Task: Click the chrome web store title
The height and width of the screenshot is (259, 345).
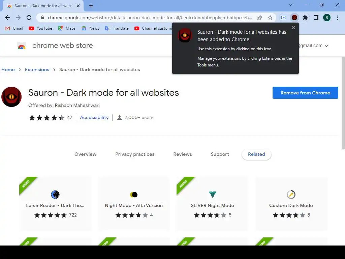Action: pos(62,46)
